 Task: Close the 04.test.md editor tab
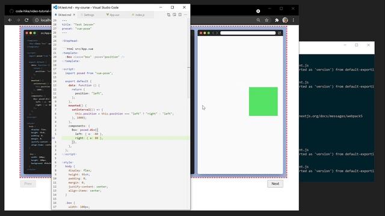coord(74,14)
